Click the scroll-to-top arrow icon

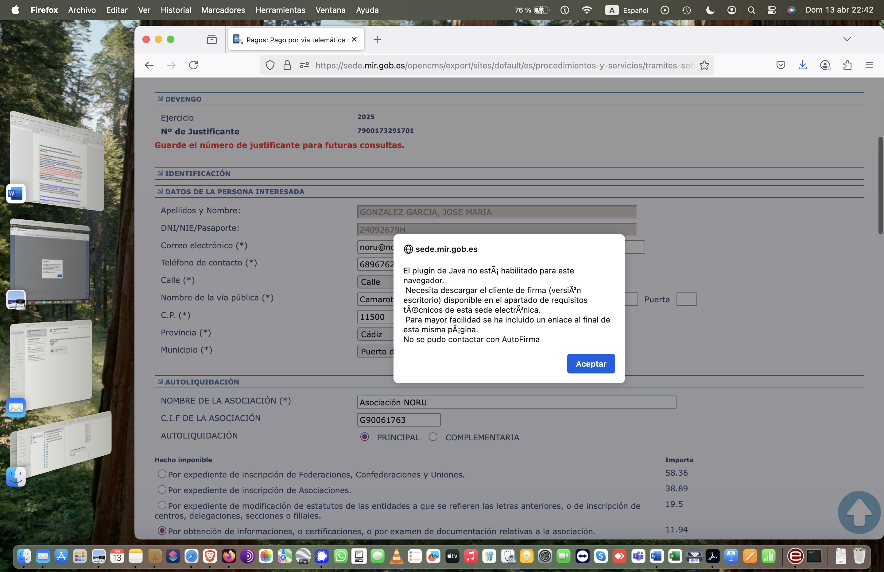click(859, 512)
